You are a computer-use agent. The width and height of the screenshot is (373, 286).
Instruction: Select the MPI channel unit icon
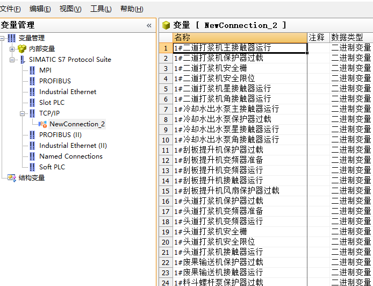click(x=32, y=70)
